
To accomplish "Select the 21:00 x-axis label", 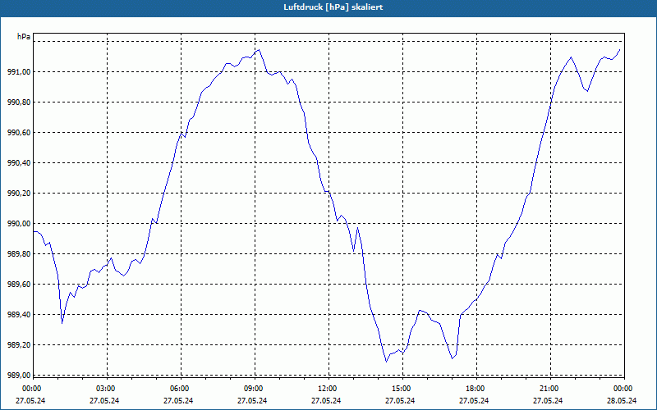I will tap(549, 389).
